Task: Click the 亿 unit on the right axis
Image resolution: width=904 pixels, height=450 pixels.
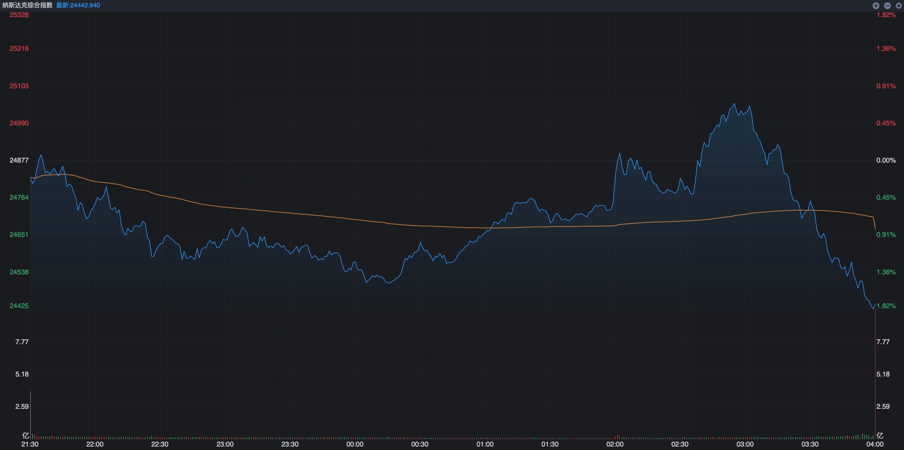Action: click(880, 436)
